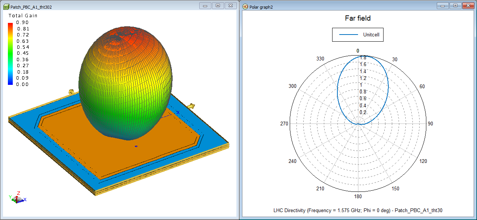
Task: Click the Polar graph2 title bar text
Action: point(261,7)
